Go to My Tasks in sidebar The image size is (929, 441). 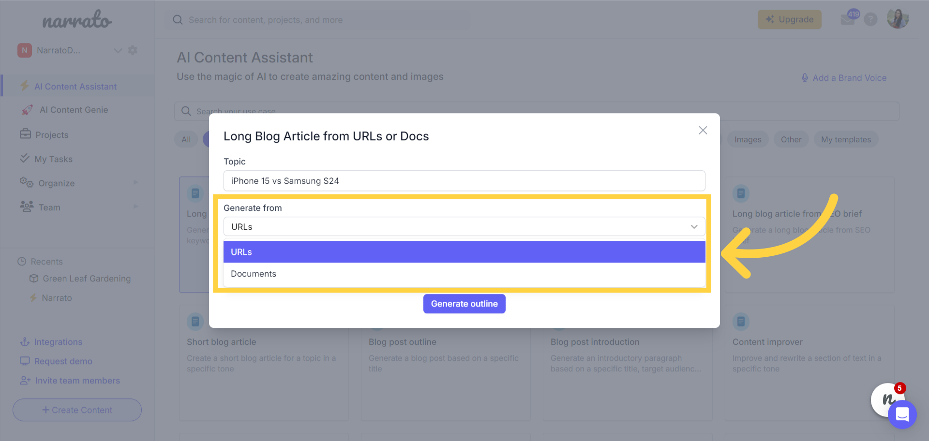(x=53, y=159)
